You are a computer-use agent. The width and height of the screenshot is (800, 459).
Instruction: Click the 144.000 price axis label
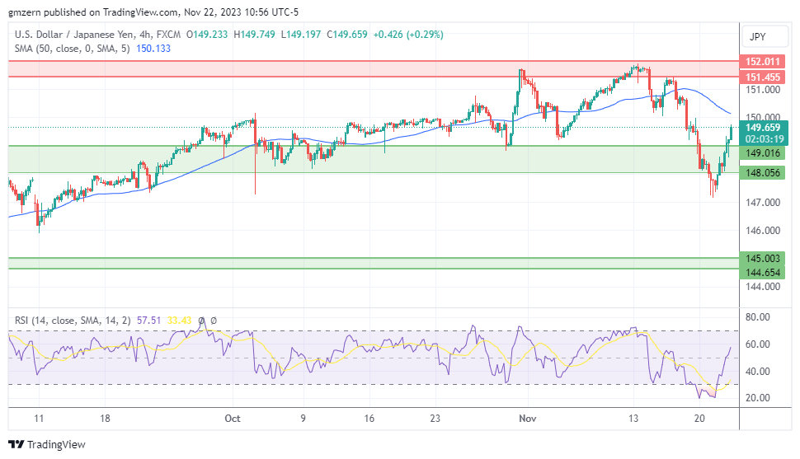[x=763, y=287]
